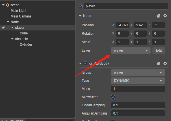Collapse the Node parent in the hierarchy tree
The width and height of the screenshot is (171, 121).
coord(8,22)
